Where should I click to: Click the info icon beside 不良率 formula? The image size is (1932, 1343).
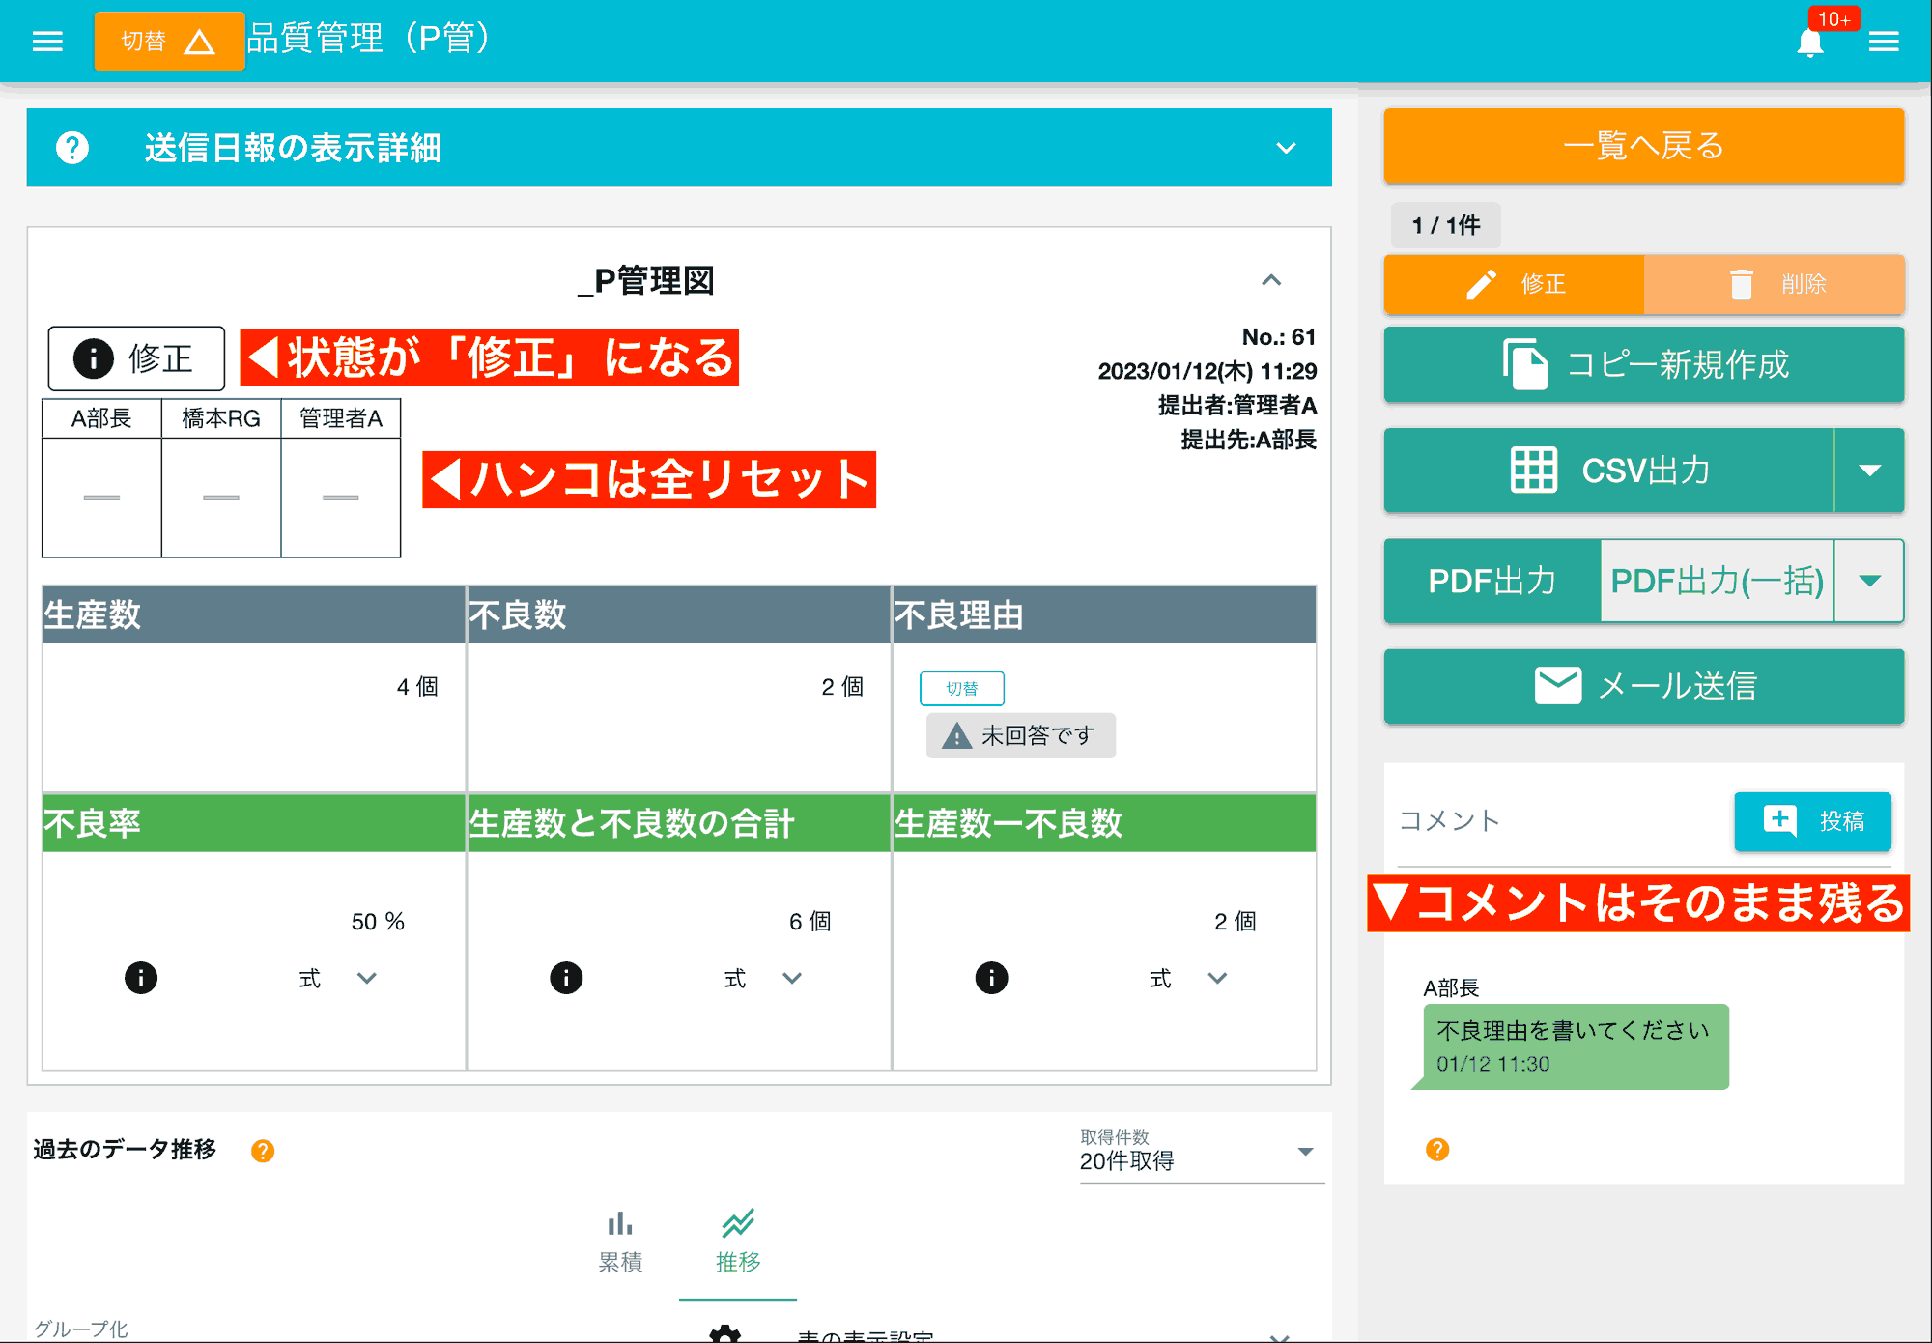(141, 978)
